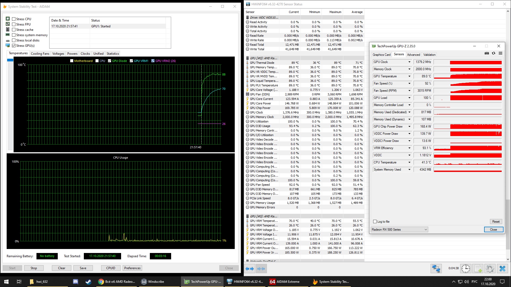Switch to the Cooling Fans tab
Screen dimensions: 511x287
[40, 53]
